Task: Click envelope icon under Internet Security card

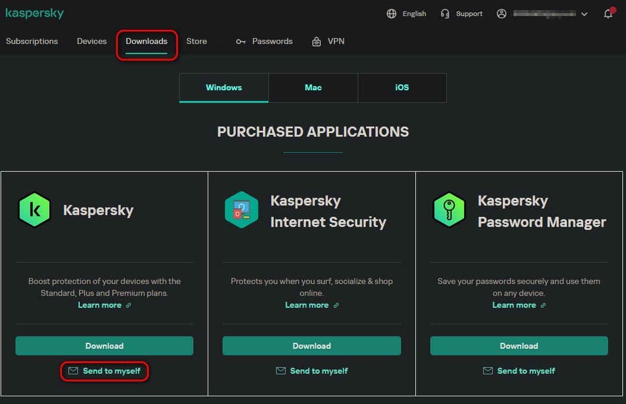Action: [x=281, y=371]
